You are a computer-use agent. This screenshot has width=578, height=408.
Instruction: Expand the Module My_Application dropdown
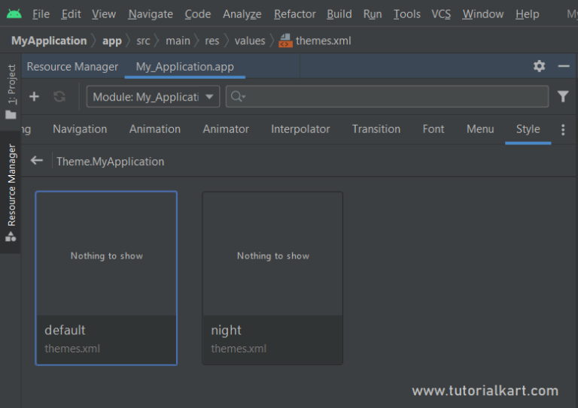click(x=153, y=97)
